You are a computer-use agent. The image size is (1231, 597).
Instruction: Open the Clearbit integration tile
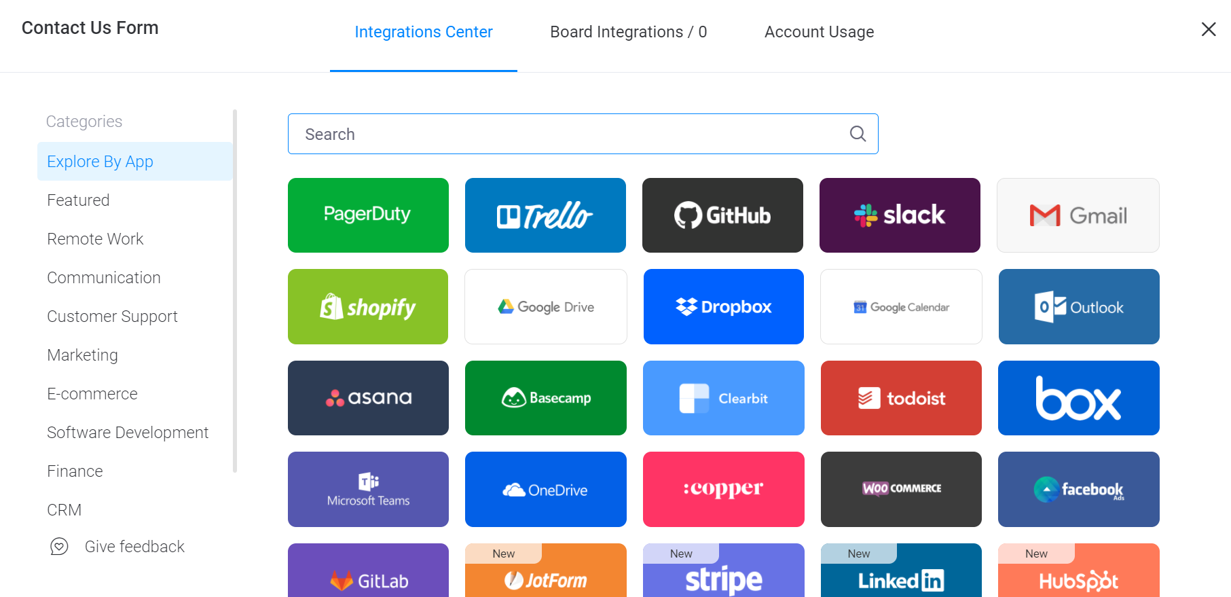coord(724,398)
